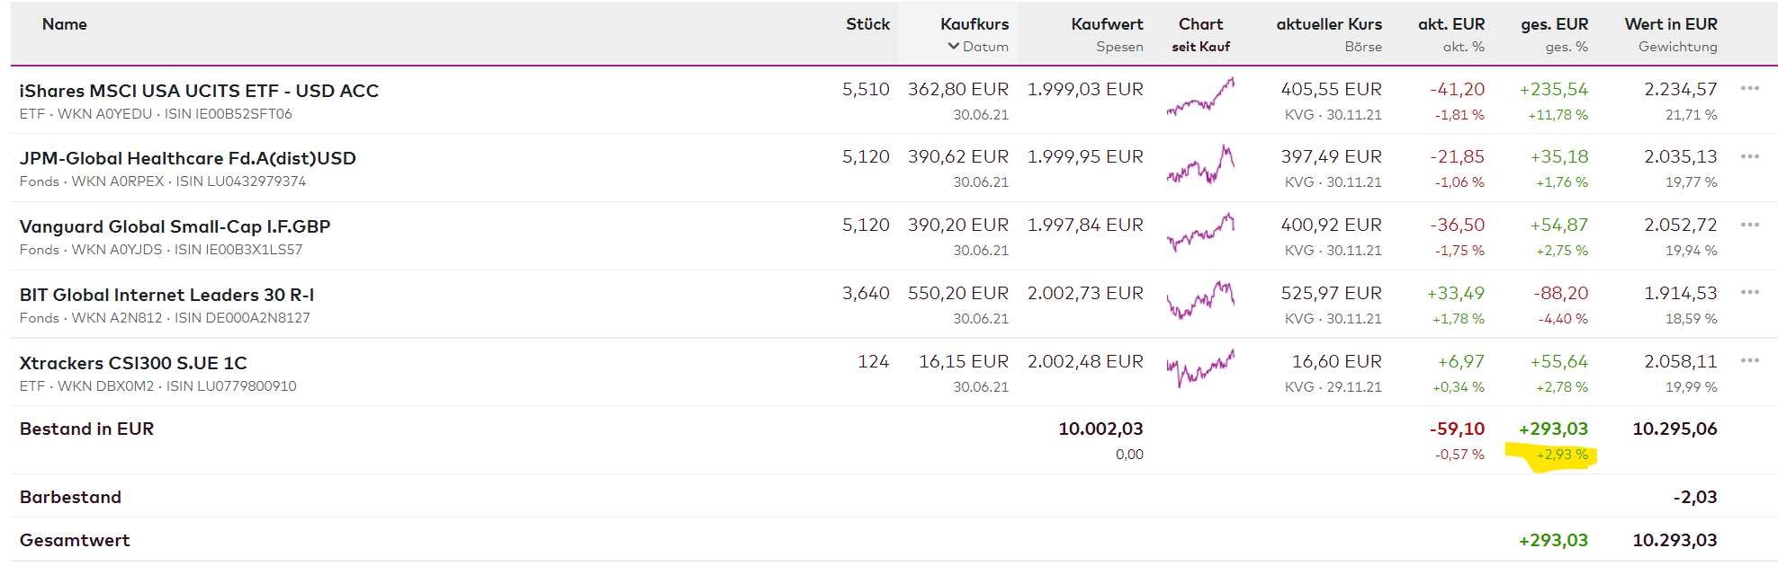1778x575 pixels.
Task: Open three-dot menu for BIT Global Internet Leaders
Action: (1749, 292)
